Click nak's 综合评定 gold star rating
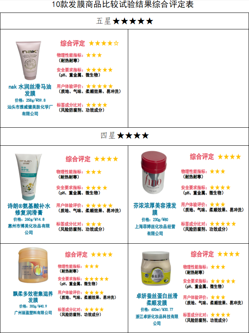The height and width of the screenshot is (333, 249). [104, 43]
